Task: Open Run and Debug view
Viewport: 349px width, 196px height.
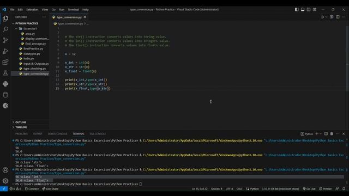Action: click(x=5, y=51)
